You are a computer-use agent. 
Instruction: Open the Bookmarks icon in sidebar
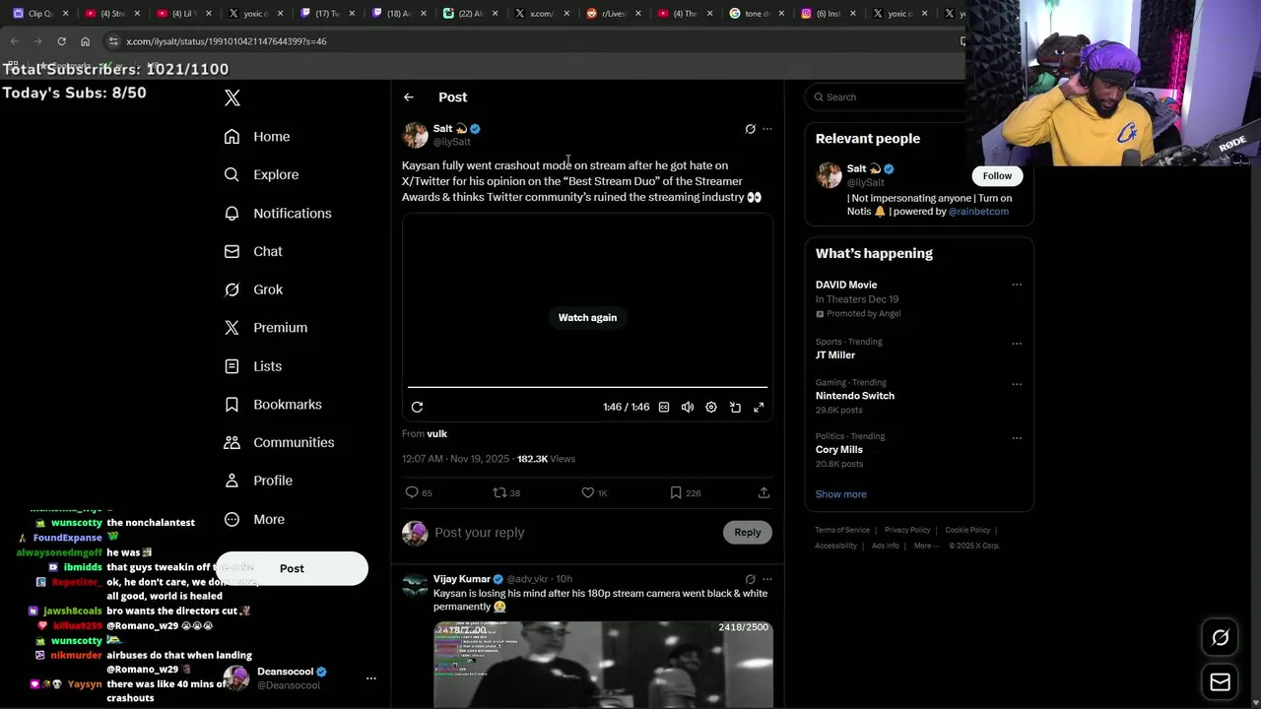(232, 405)
